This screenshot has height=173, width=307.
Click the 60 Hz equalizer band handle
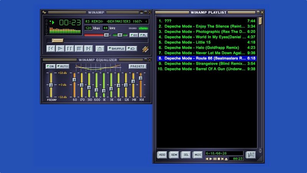point(74,80)
